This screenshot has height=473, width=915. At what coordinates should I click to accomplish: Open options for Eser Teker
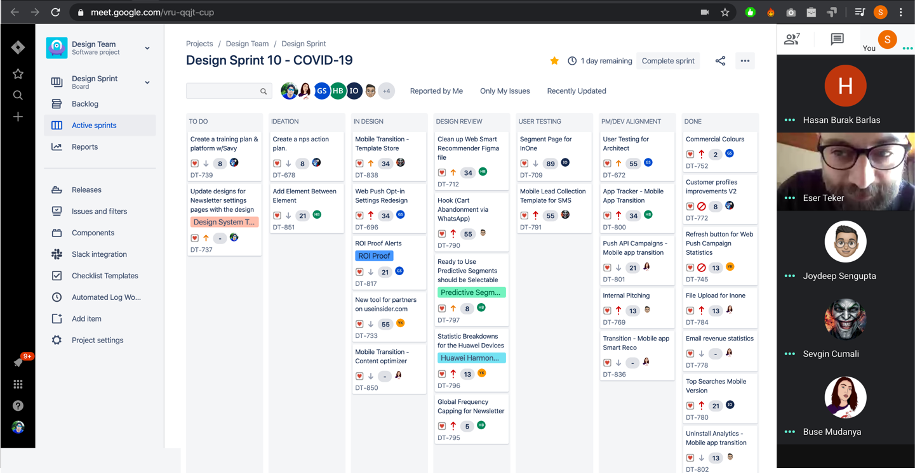coord(790,198)
